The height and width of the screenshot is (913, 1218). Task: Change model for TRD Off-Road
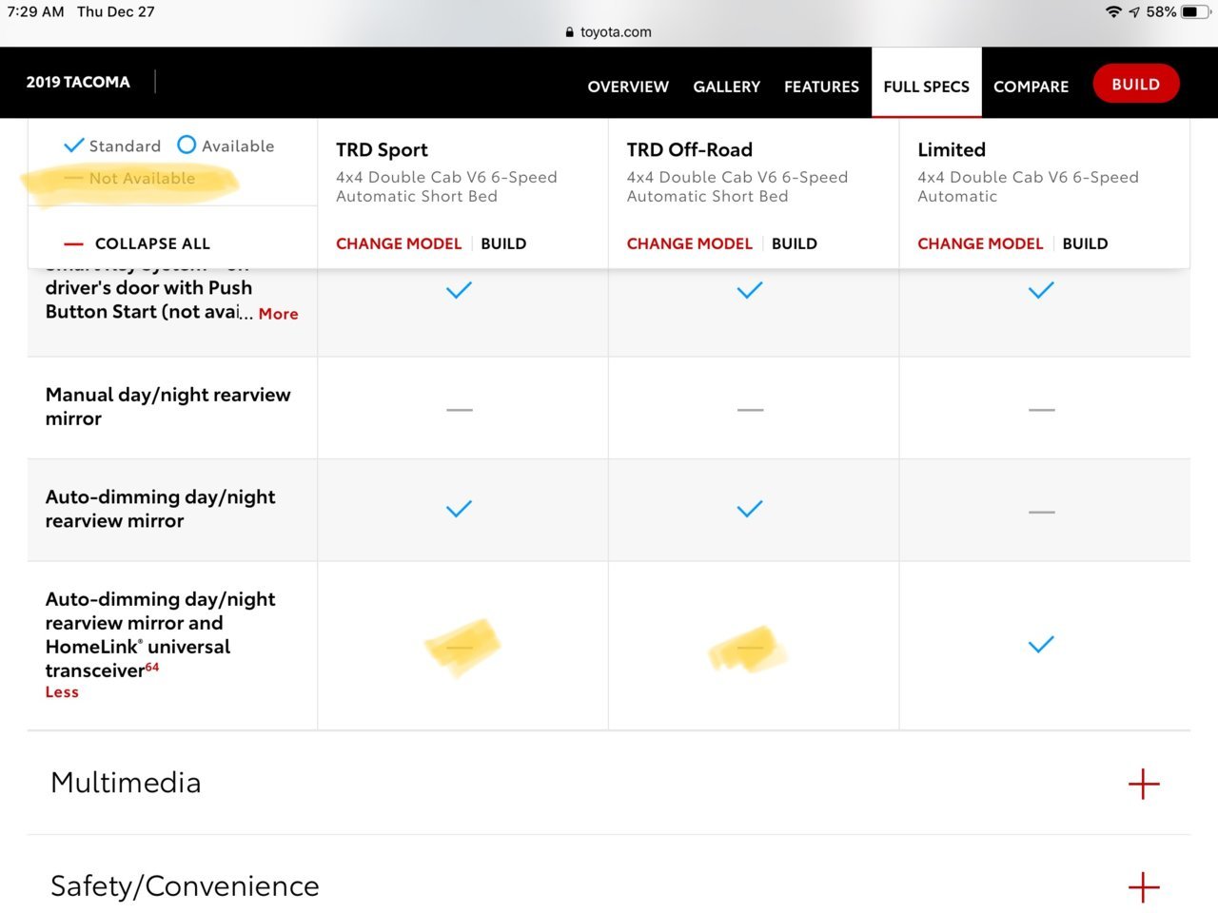point(689,243)
